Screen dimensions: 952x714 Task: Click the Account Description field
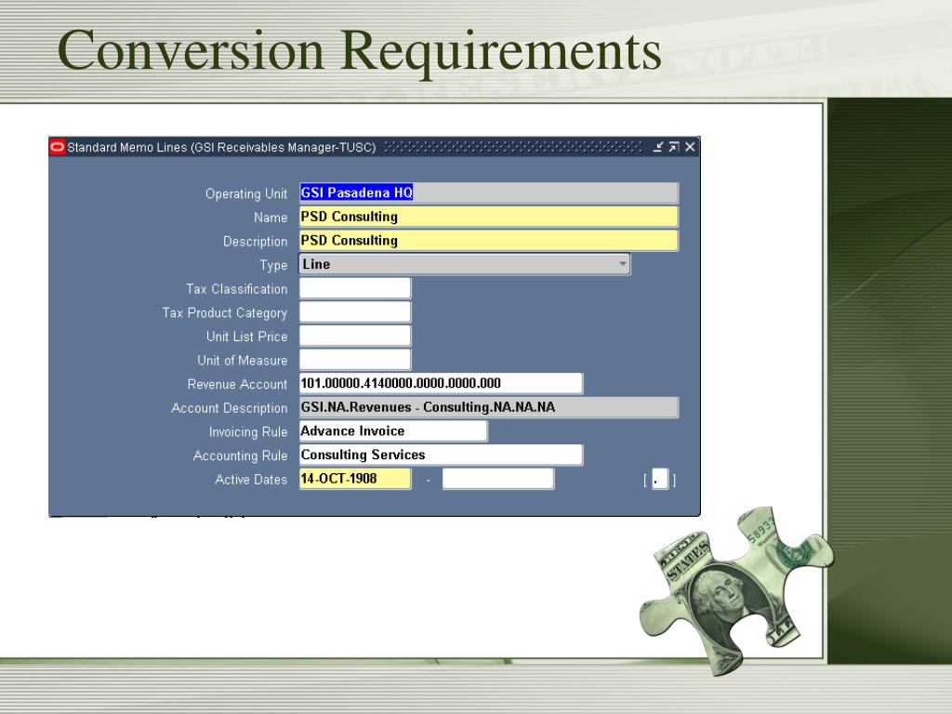[x=489, y=407]
